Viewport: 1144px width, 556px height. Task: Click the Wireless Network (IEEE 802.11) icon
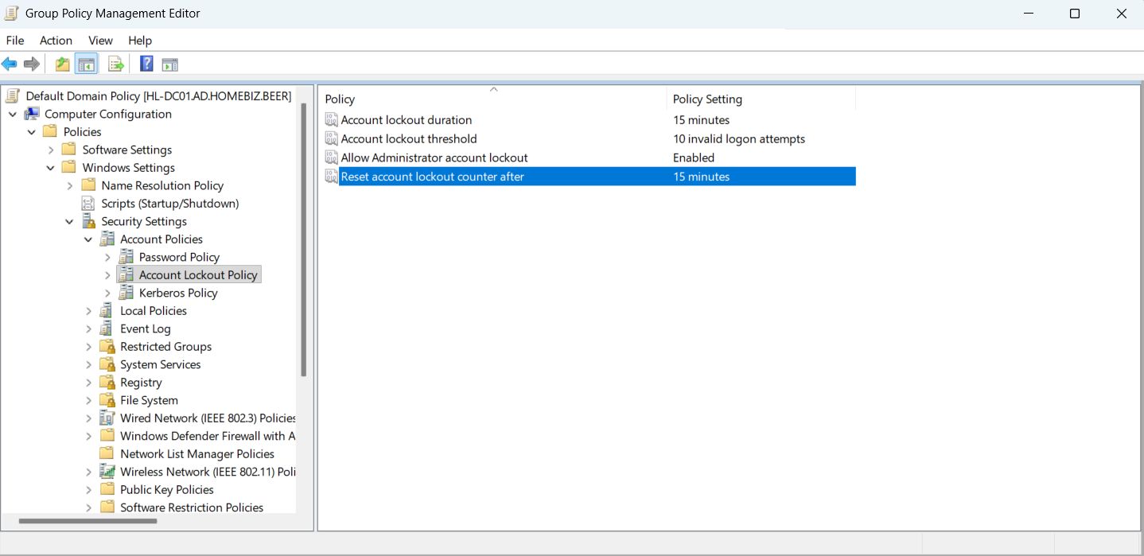107,472
